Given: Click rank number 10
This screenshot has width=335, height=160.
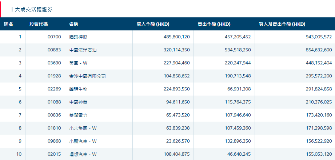Looking at the screenshot, I should tap(19, 154).
